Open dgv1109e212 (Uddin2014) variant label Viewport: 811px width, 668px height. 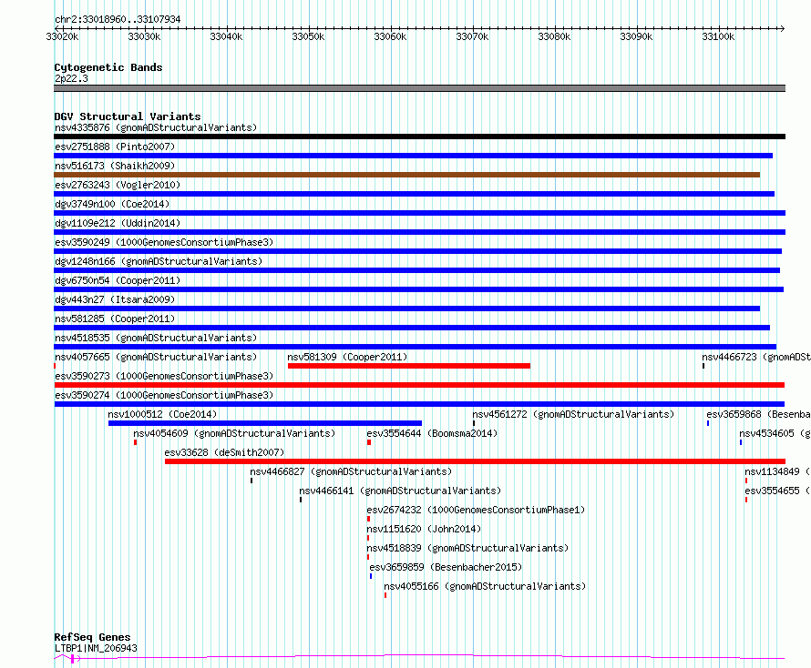click(118, 223)
